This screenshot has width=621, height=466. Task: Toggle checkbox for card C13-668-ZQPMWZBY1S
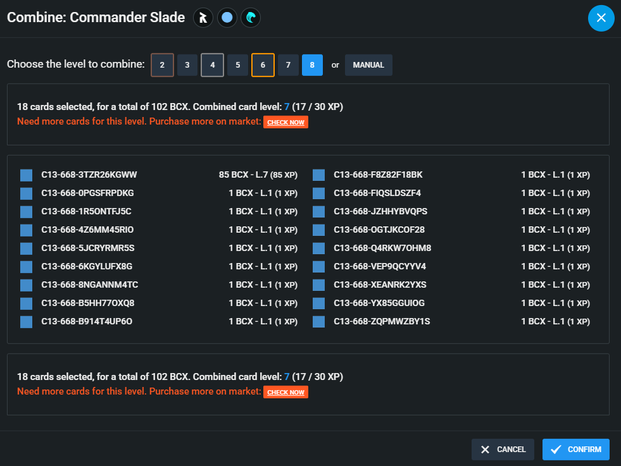click(318, 322)
